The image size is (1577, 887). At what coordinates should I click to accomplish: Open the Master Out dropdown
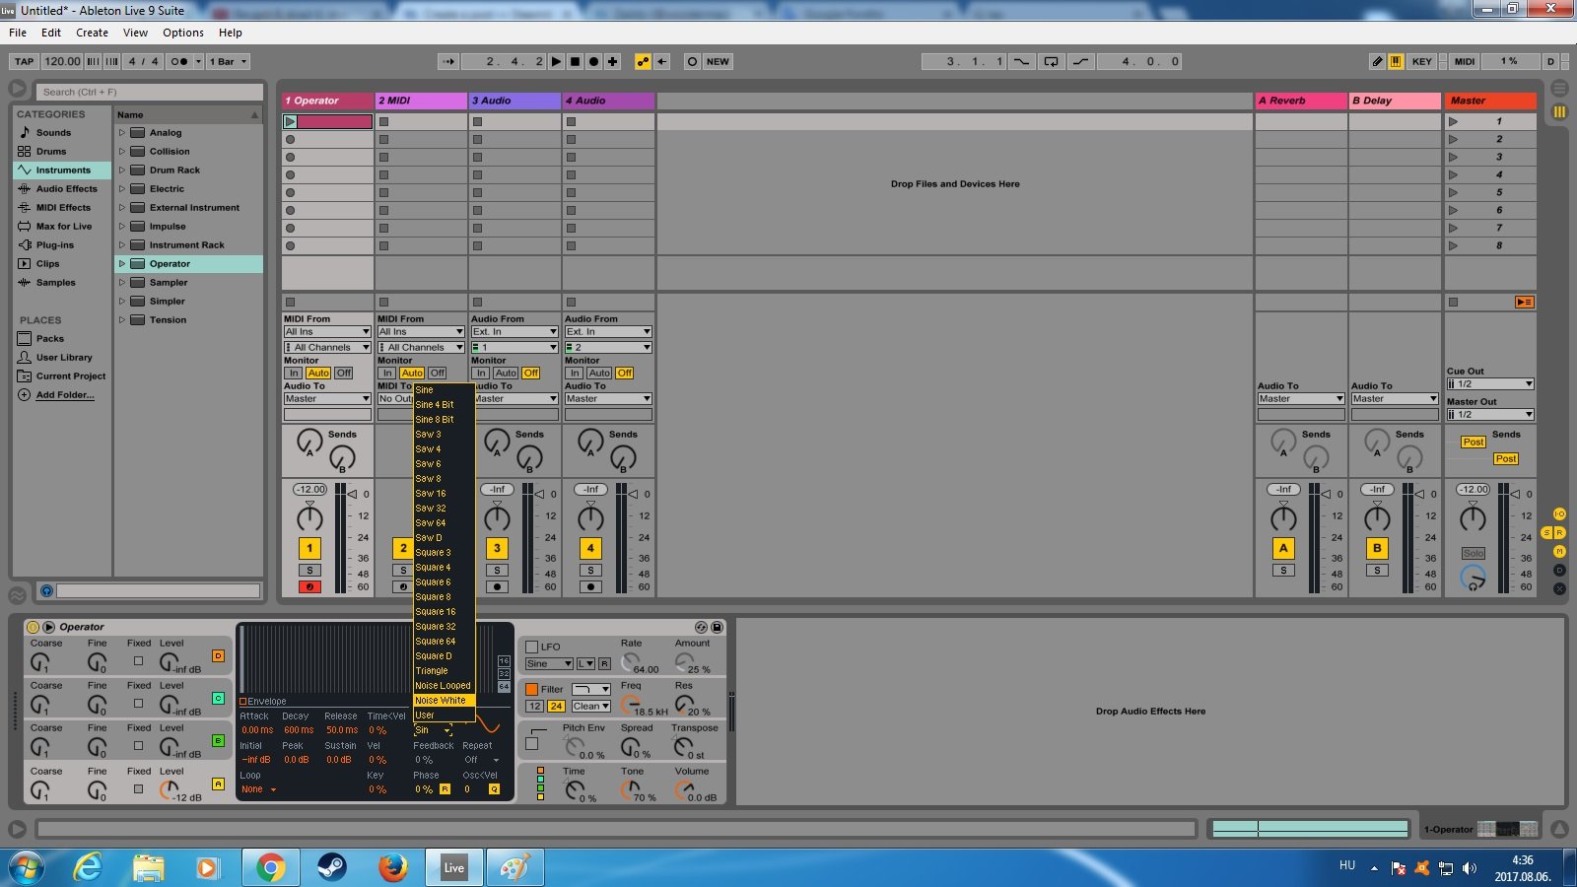point(1490,415)
